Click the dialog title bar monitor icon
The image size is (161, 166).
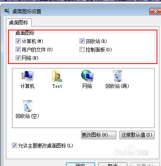7,11
